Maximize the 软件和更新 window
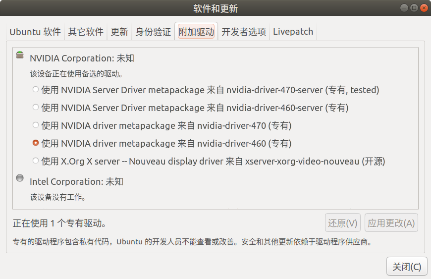The width and height of the screenshot is (431, 279). pos(414,8)
